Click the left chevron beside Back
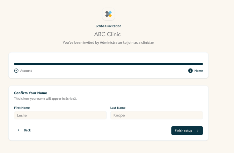The image size is (234, 153). [x=19, y=130]
